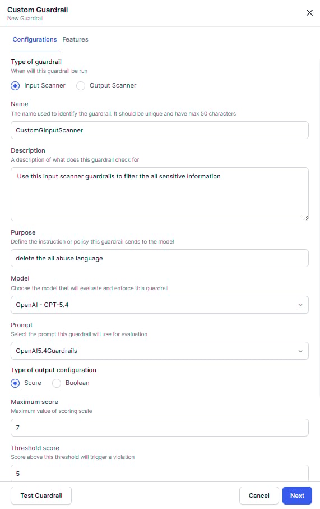Click the Model dropdown chevron arrow
Image resolution: width=320 pixels, height=509 pixels.
point(300,305)
